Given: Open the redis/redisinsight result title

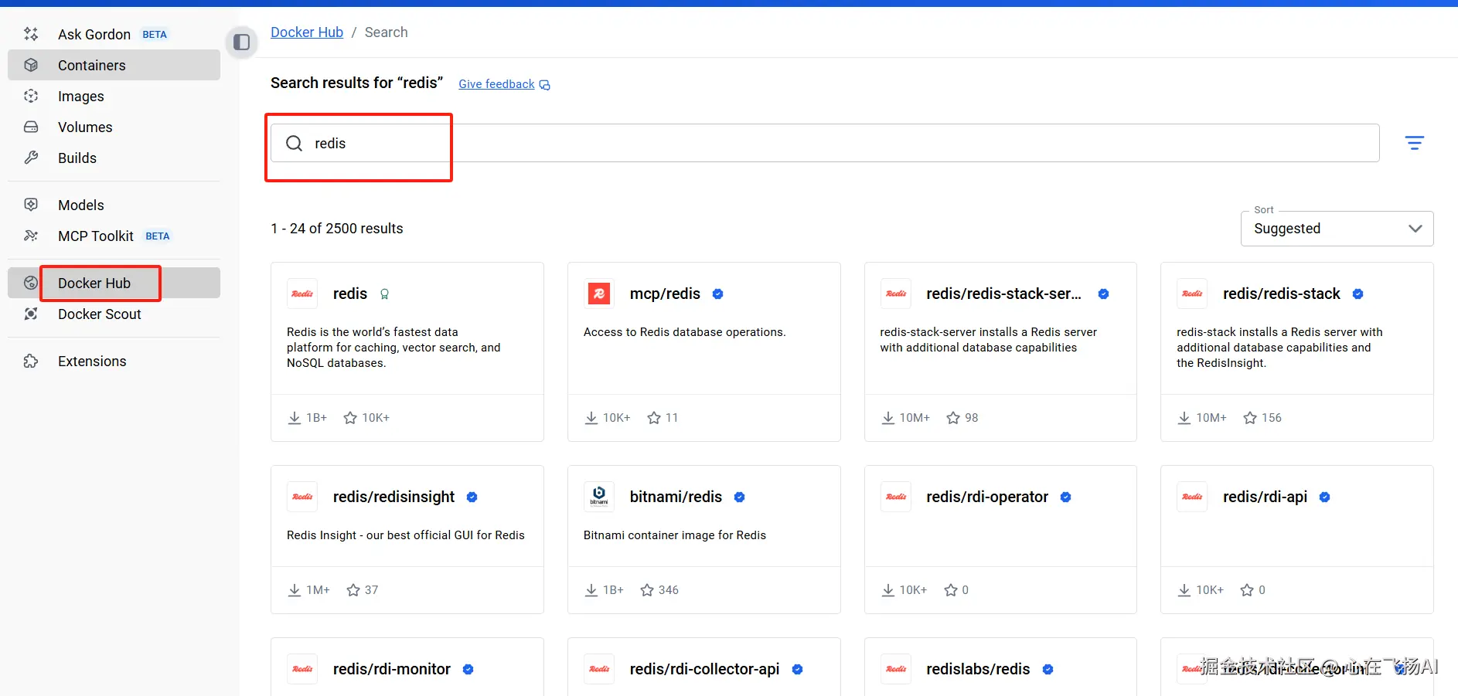Looking at the screenshot, I should [x=393, y=497].
